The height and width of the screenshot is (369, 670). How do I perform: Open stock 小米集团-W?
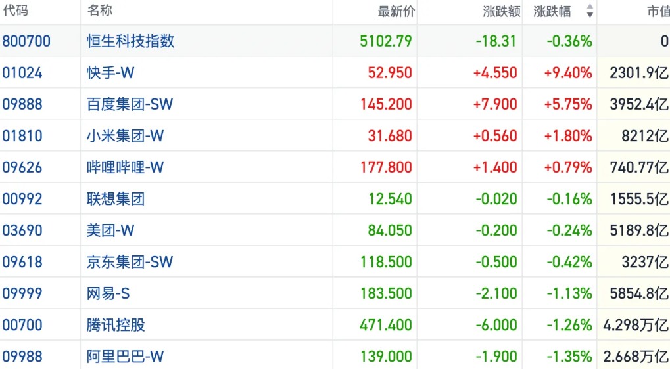(x=125, y=136)
